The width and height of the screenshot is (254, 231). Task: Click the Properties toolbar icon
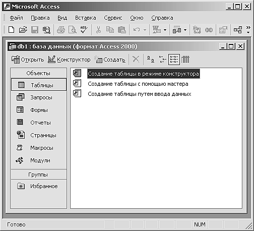tap(223, 30)
